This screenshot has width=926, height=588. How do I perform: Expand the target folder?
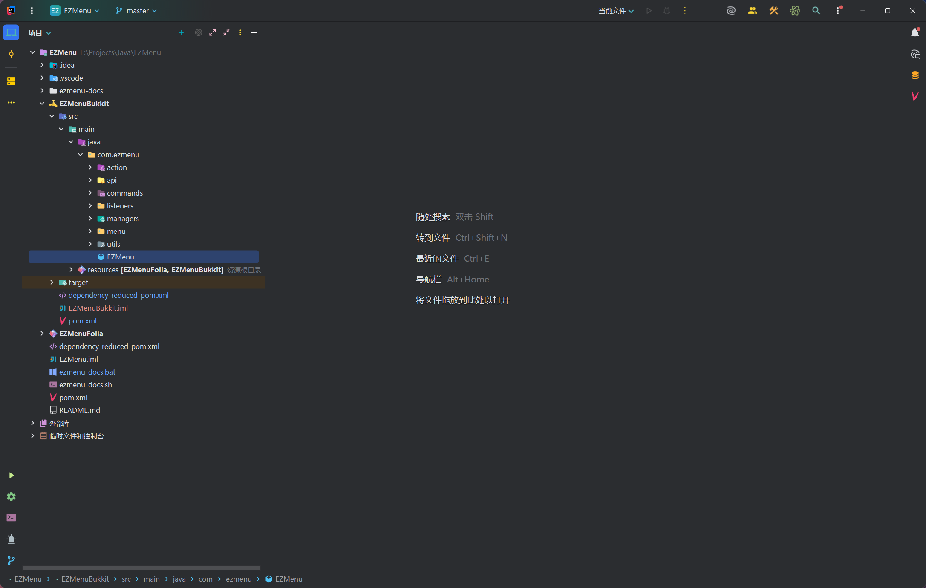coord(52,282)
